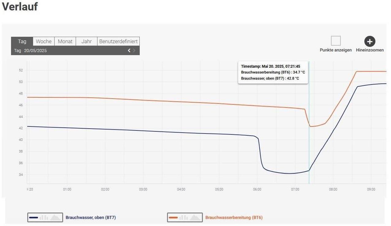The width and height of the screenshot is (391, 226).
Task: Select bar chart style for Brauchwasser, oben (BT7)
Action: point(44,217)
